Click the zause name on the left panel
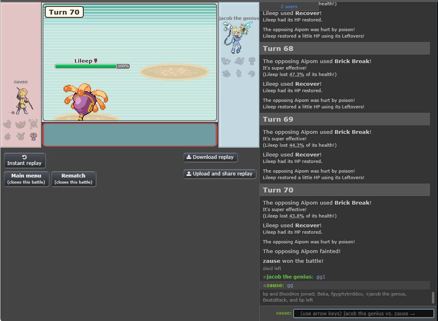 [x=21, y=82]
